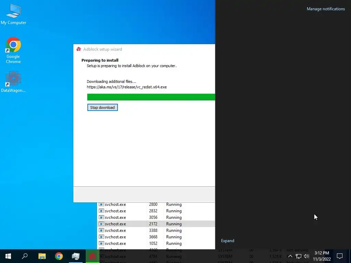The image size is (351, 263).
Task: Click Running status of PID 3388
Action: (174, 230)
